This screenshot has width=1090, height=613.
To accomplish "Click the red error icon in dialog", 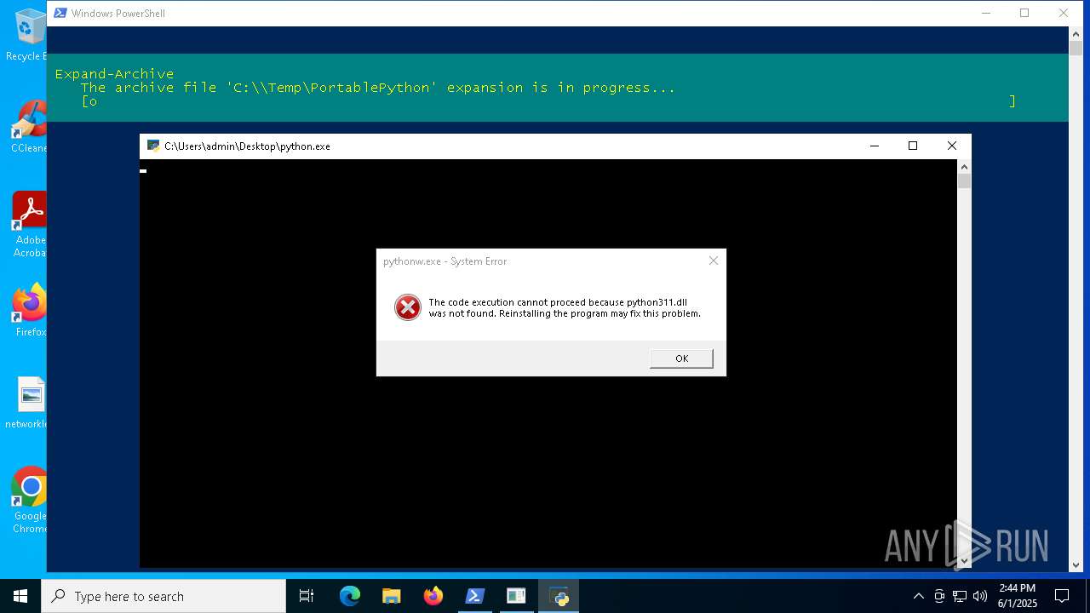I will click(x=408, y=307).
